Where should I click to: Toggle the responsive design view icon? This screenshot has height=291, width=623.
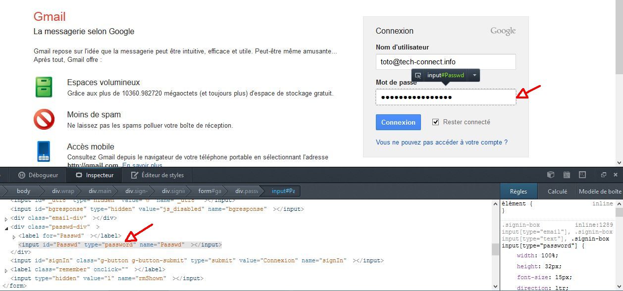[x=582, y=175]
